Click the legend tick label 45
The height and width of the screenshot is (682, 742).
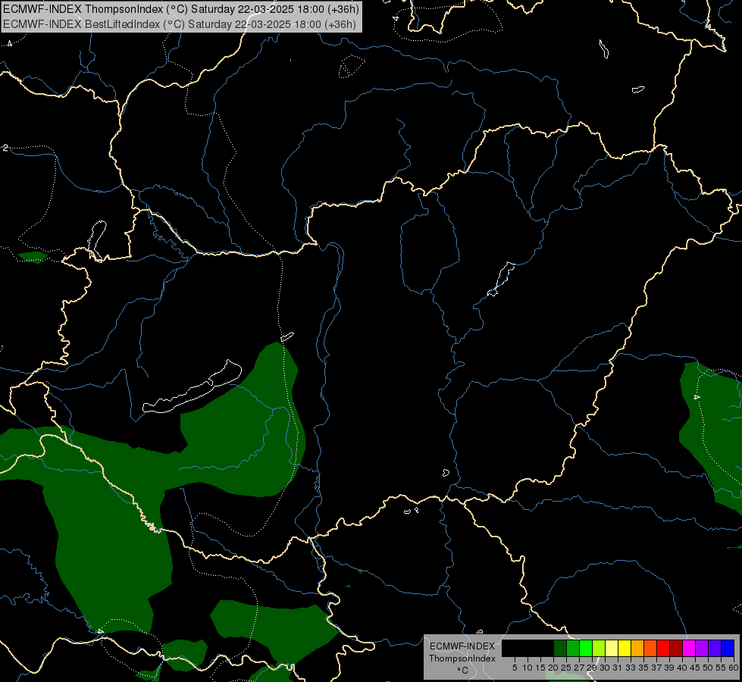click(x=695, y=668)
